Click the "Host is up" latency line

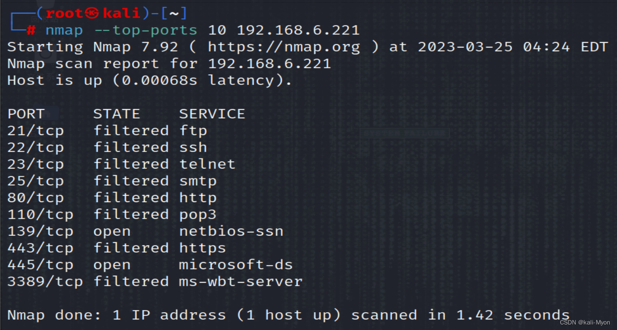(x=150, y=80)
